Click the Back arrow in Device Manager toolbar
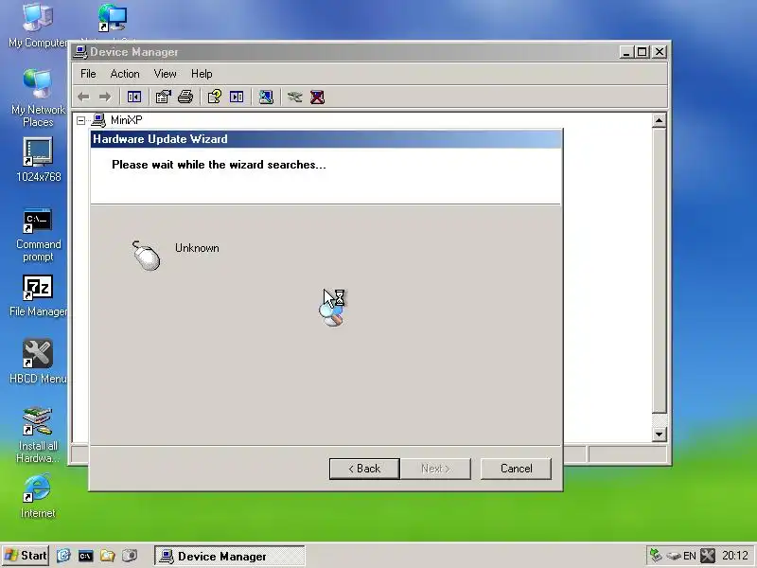This screenshot has height=568, width=757. [84, 98]
